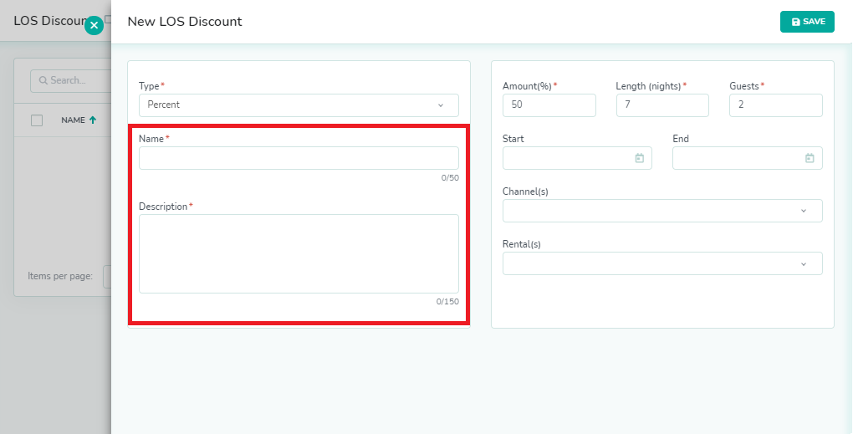Open the Type dropdown showing Percent
Screen dimensions: 853x434
pyautogui.click(x=299, y=105)
